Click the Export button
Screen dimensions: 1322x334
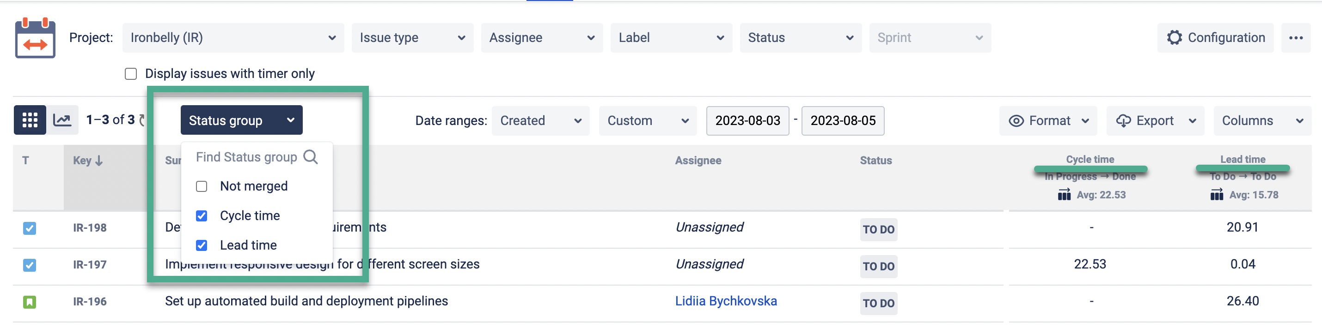click(1154, 120)
